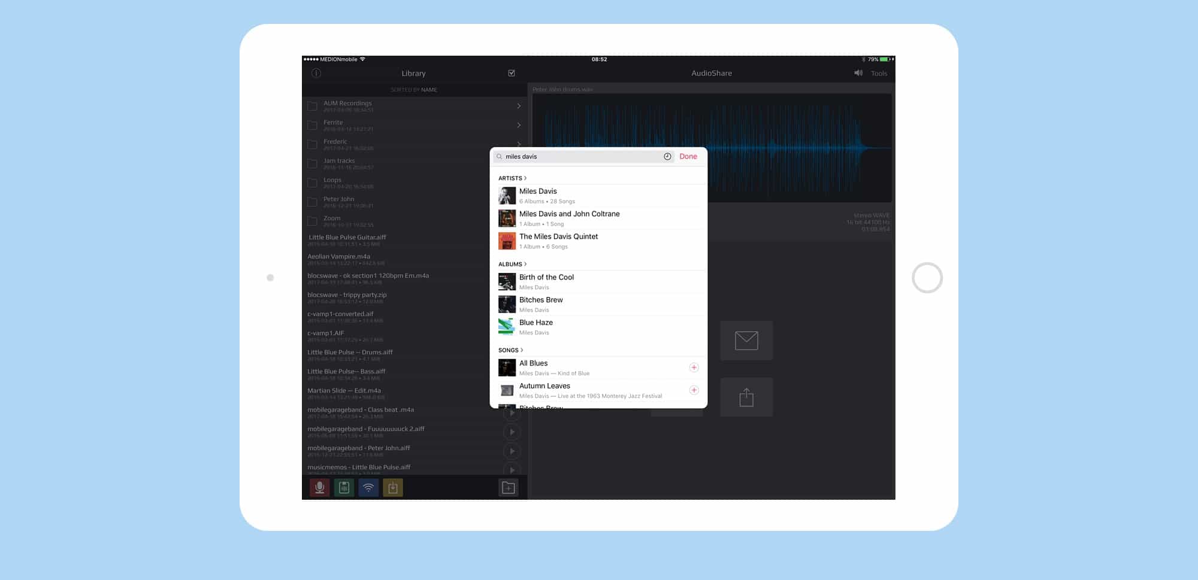Expand the ARTISTS section
Image resolution: width=1198 pixels, height=580 pixels.
pyautogui.click(x=512, y=178)
